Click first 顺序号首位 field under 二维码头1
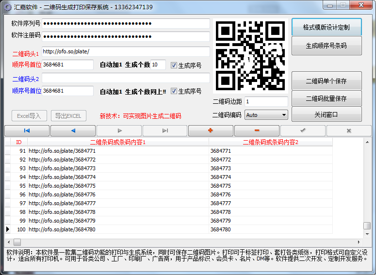376x275 pixels. tap(67, 65)
